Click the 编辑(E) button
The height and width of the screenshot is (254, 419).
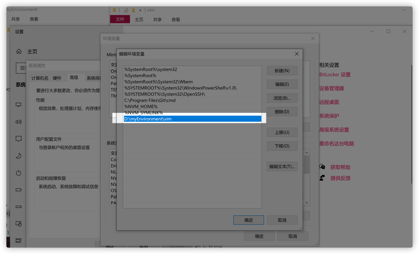282,84
